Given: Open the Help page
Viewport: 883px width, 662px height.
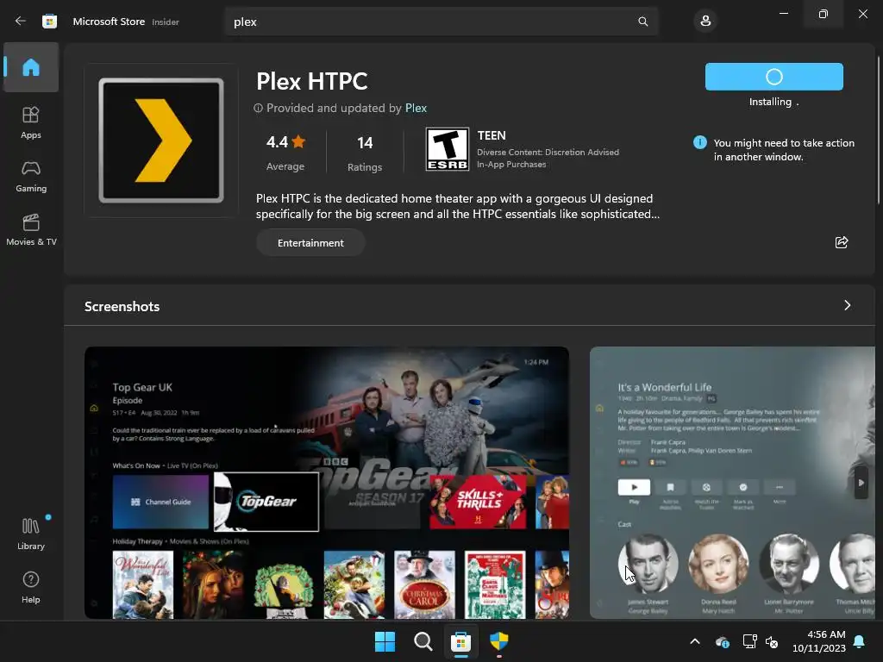Looking at the screenshot, I should pos(31,587).
